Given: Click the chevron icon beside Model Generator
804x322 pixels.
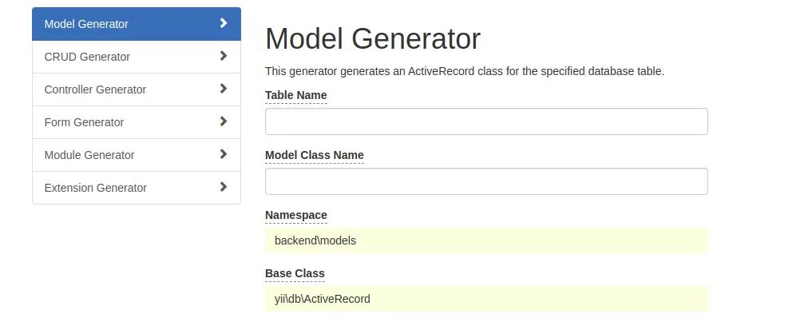Looking at the screenshot, I should coord(224,23).
